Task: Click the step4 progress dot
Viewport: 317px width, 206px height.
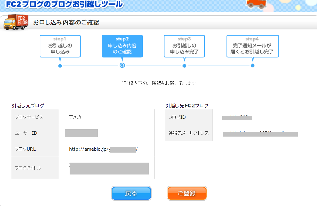Action: [x=253, y=66]
